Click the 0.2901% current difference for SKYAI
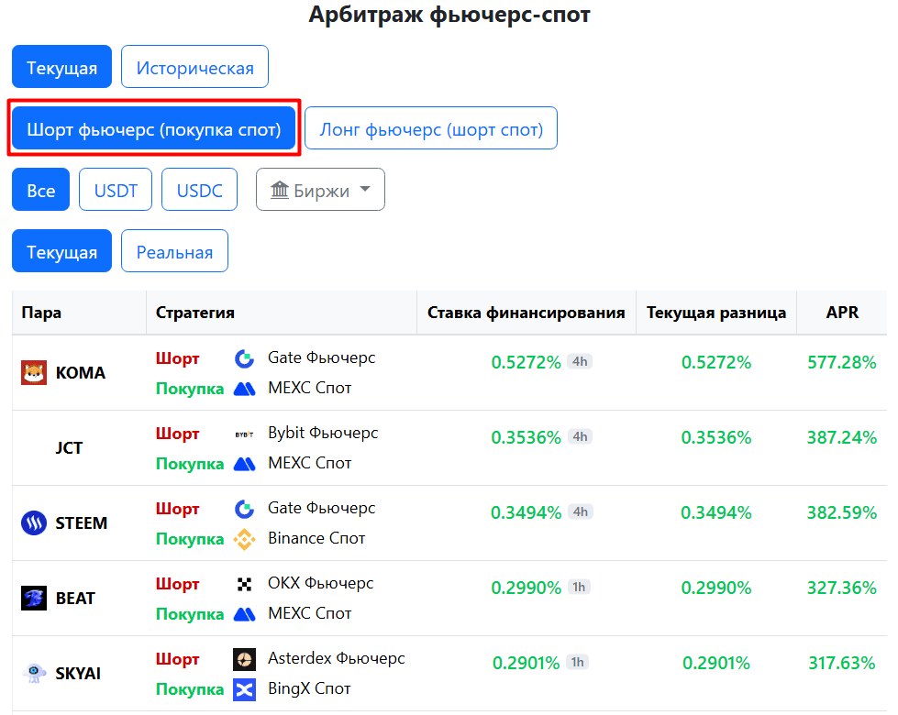898x715 pixels. pyautogui.click(x=716, y=663)
